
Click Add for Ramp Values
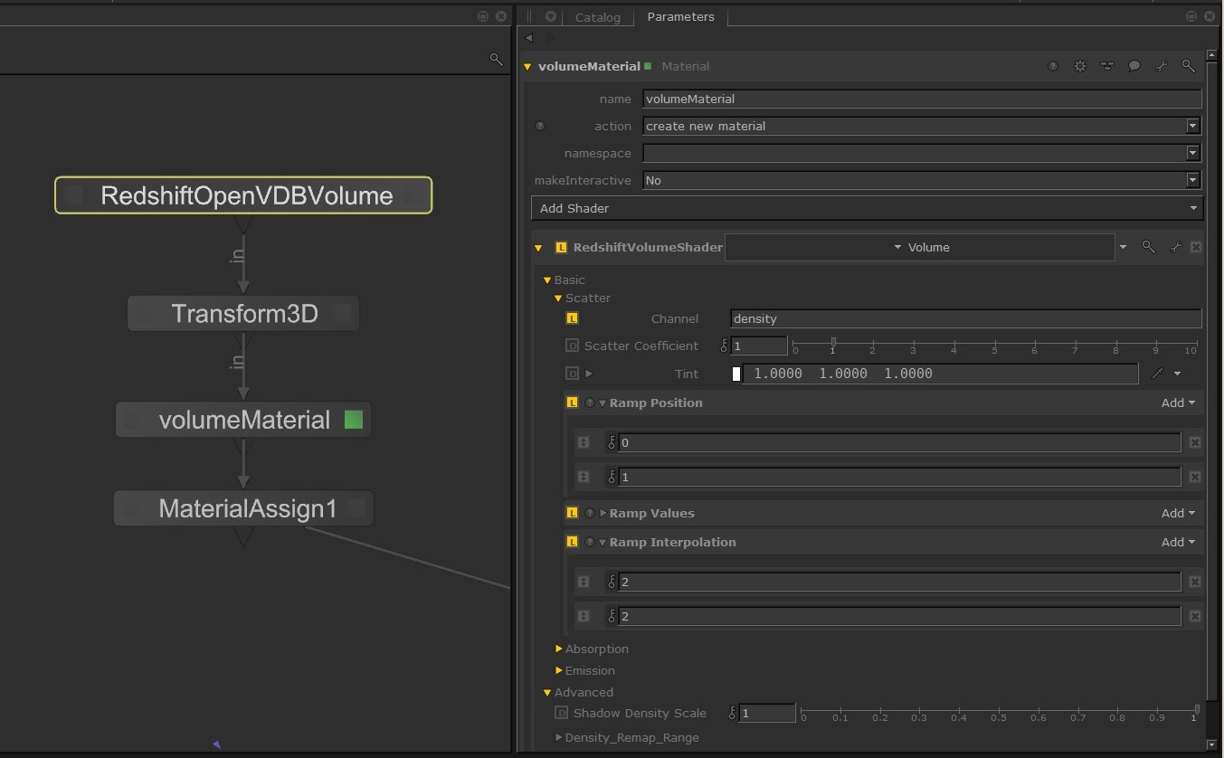1178,513
